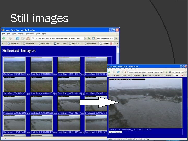Click address bar in SouthEast image window
188x141 pixels.
click(145, 72)
